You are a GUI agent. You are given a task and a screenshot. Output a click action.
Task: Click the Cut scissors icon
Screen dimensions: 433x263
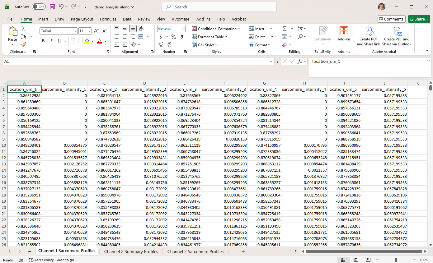(x=23, y=29)
